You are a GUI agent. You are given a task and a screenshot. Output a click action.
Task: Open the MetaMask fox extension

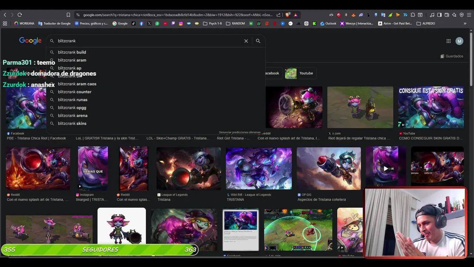click(x=353, y=15)
